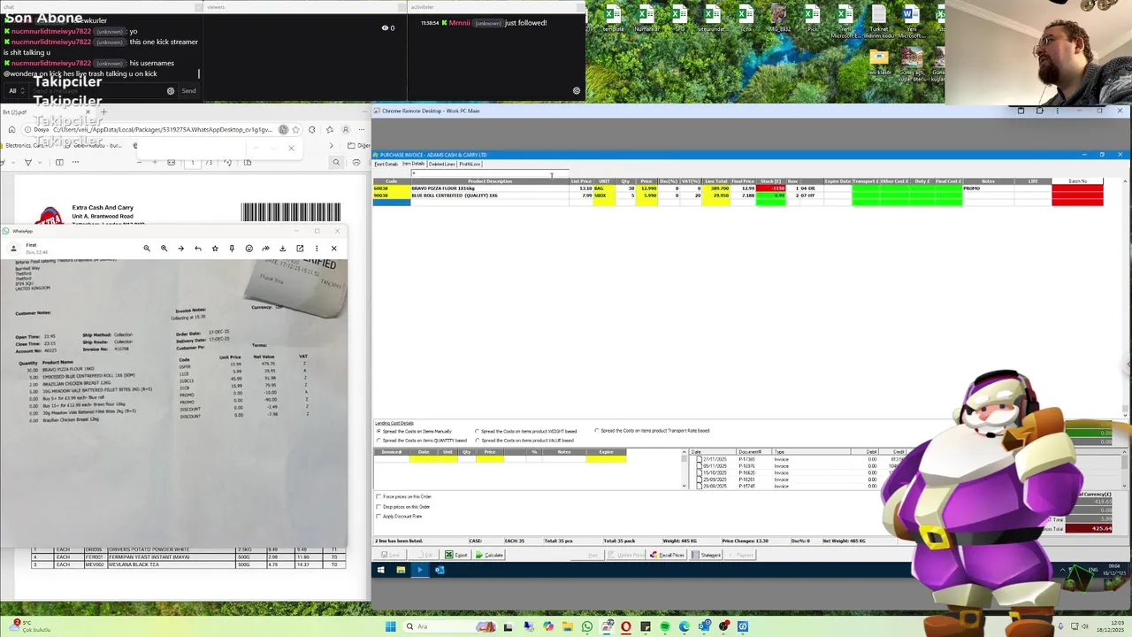Open activity feed settings gear
The image size is (1132, 637).
577,90
